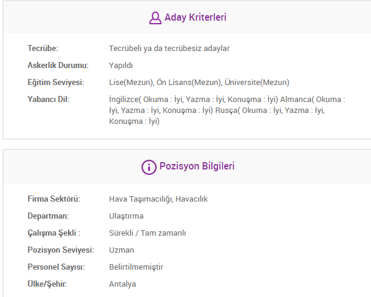Click the person icon beside Aday Kriterleri
371x297 pixels.
coord(155,18)
